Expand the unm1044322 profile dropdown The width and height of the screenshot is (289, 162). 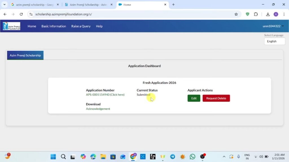(273, 26)
